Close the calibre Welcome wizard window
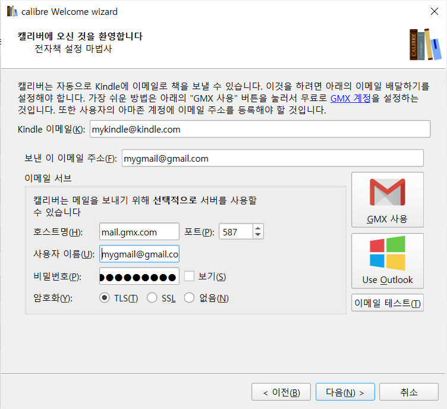 434,11
